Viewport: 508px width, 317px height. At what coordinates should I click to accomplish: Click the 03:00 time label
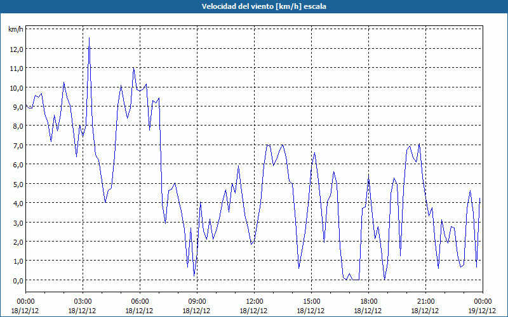83,302
